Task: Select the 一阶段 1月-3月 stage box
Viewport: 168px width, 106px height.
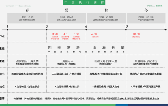Action: coord(27,18)
